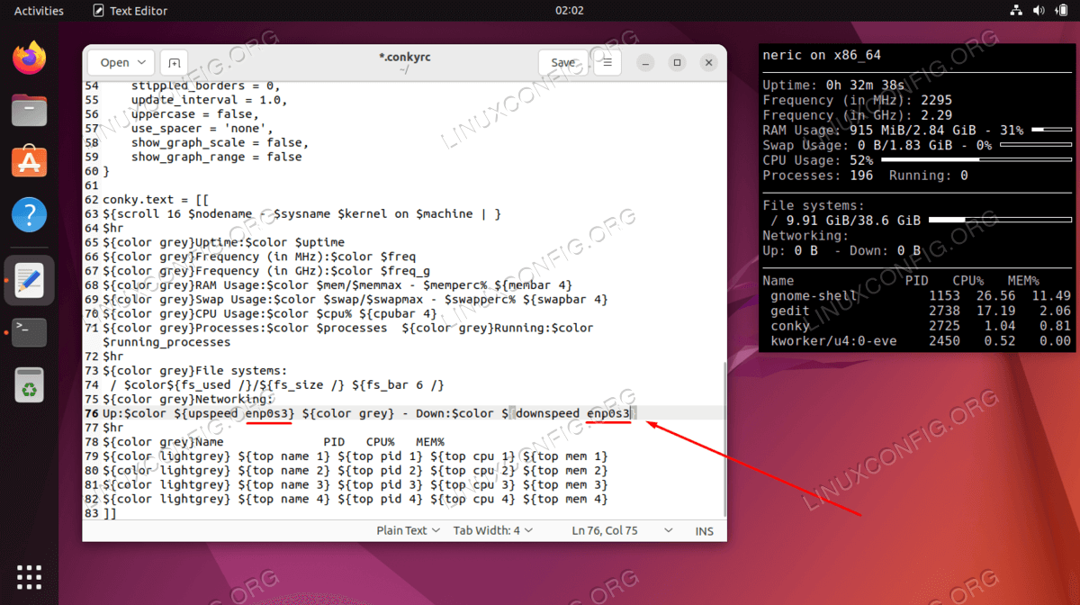The image size is (1080, 605).
Task: Click the file system usage bar in conky
Action: 999,220
